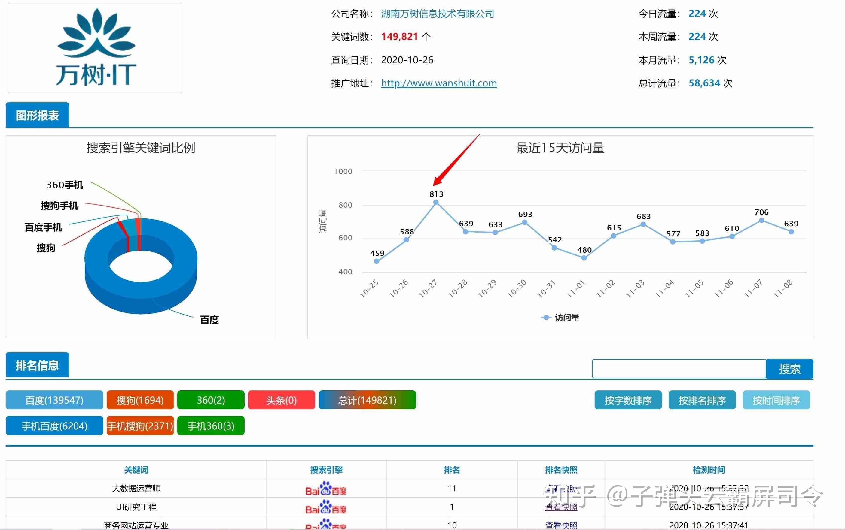The width and height of the screenshot is (845, 530).
Task: Sort results with 按时间排序
Action: coord(776,400)
